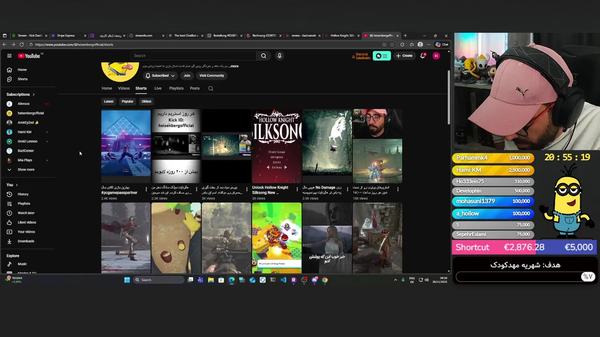Open options menu for No Damage short

(347, 190)
